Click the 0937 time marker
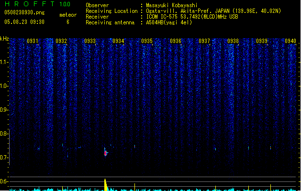Viewport: 301px width, 191px height. coord(204,41)
